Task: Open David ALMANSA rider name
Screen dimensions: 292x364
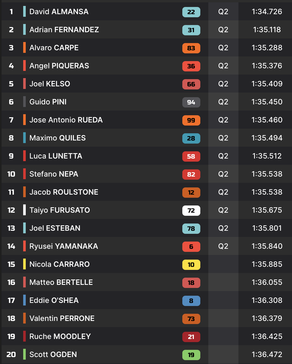Action: pyautogui.click(x=59, y=12)
